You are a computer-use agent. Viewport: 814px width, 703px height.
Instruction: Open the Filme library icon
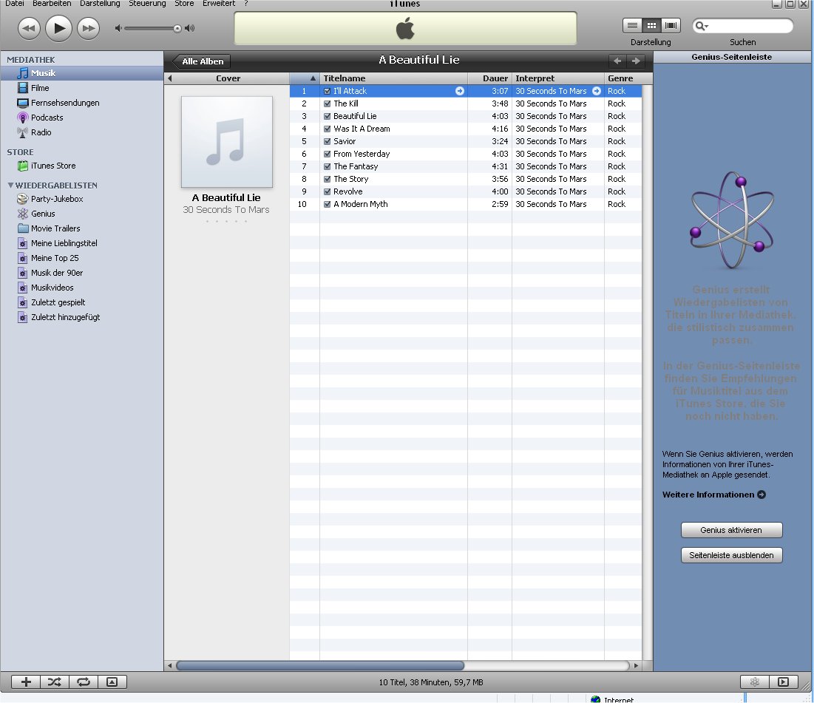(23, 88)
